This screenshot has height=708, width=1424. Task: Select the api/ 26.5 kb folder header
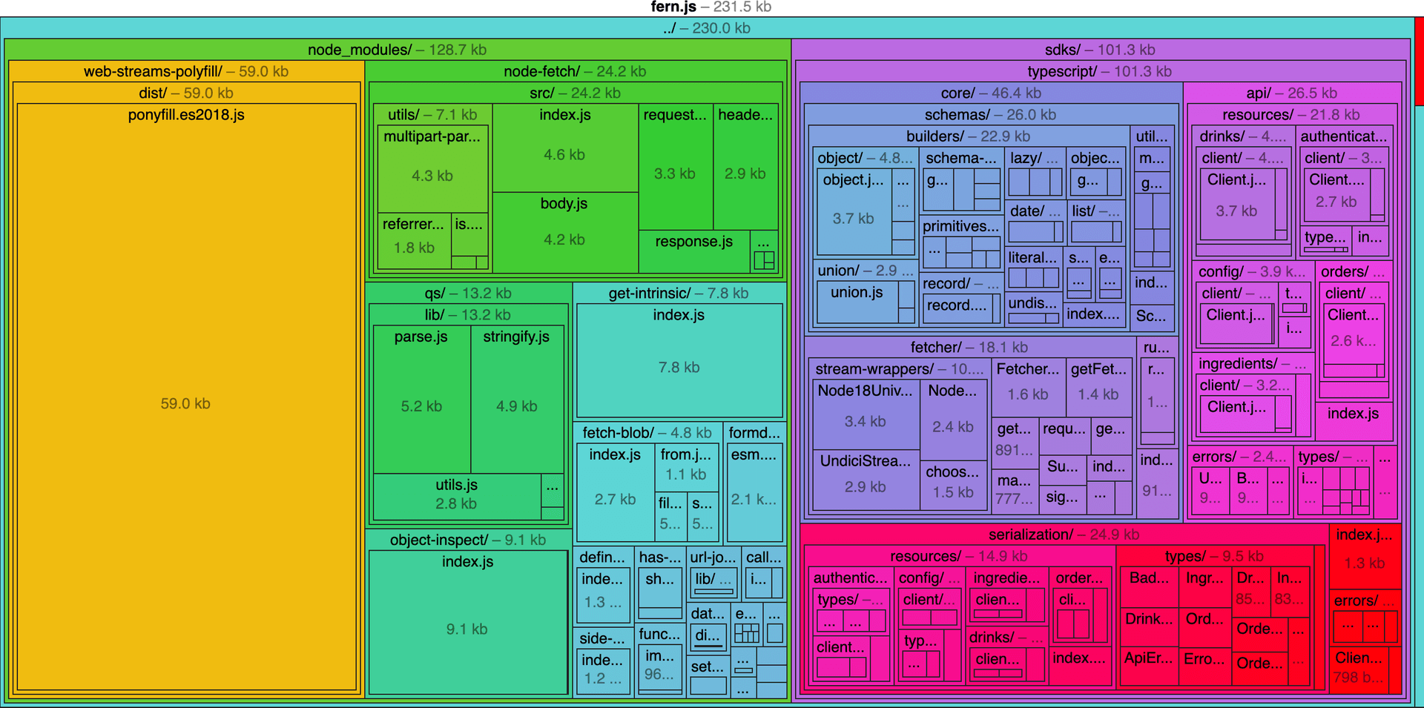1291,93
